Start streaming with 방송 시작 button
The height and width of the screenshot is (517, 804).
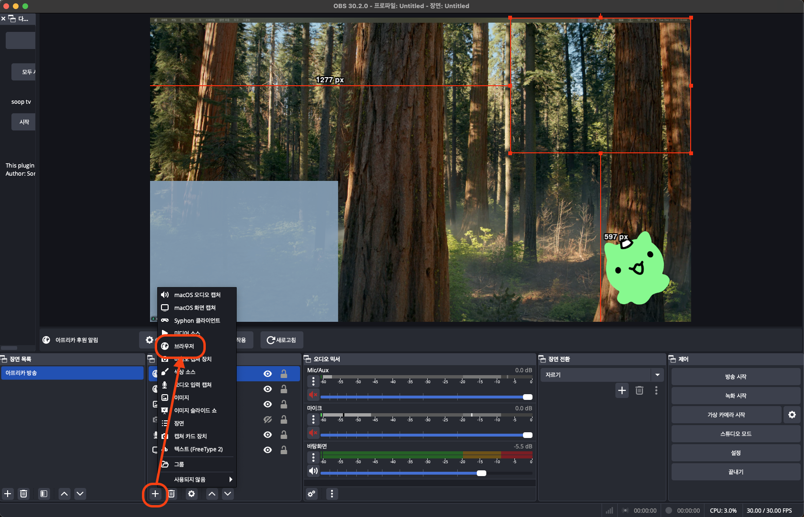point(736,377)
